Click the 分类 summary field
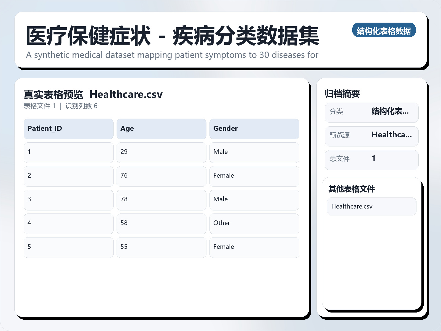Viewport: 441px width, 331px height. tap(372, 112)
